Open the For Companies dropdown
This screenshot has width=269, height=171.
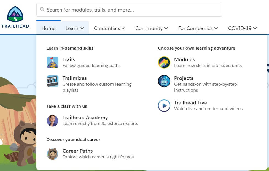198,28
